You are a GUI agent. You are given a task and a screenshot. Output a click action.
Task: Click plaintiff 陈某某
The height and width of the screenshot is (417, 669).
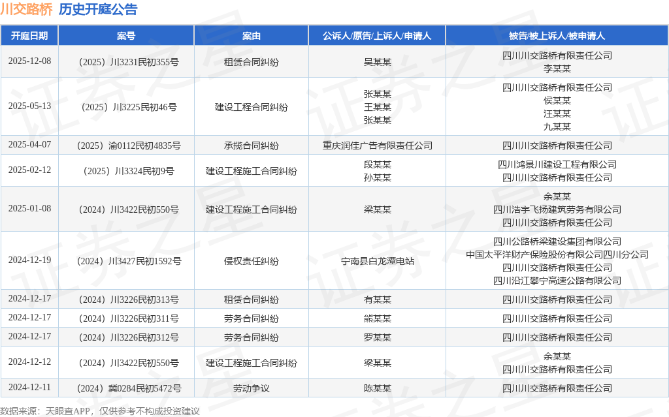[x=377, y=388]
